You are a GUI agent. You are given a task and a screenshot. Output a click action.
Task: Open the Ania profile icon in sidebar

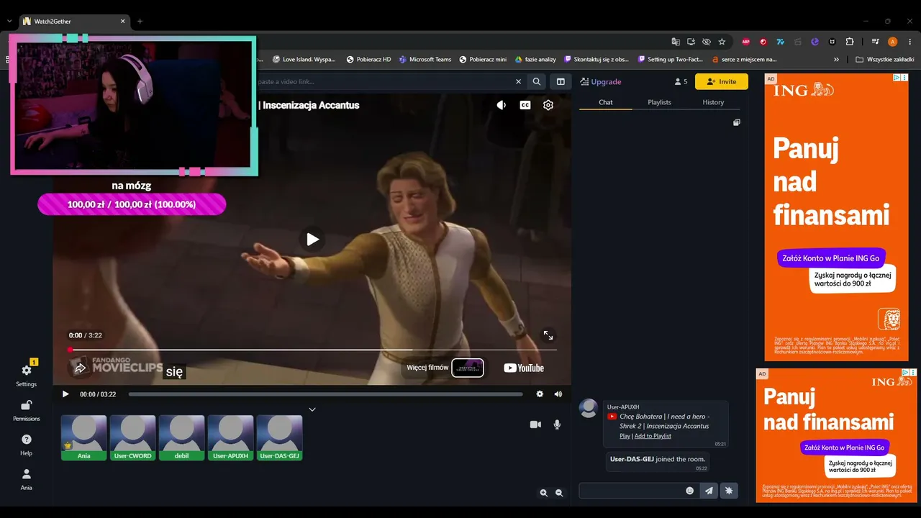click(x=27, y=474)
